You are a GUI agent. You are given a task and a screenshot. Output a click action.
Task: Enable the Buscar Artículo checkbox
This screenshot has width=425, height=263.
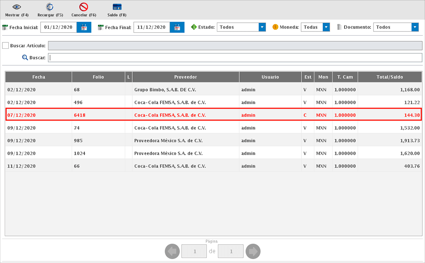pos(6,46)
